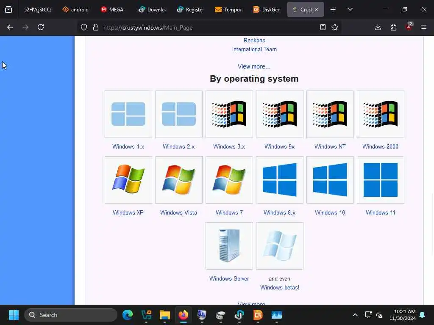The image size is (434, 325).
Task: Click the Windows Vista logo image
Action: 179,180
